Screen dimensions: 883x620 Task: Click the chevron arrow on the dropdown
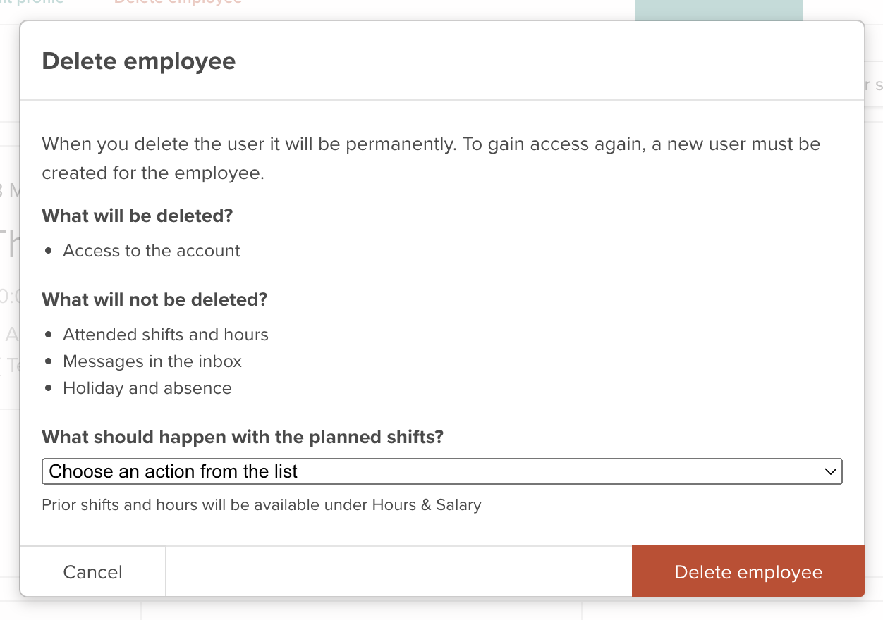click(x=830, y=471)
